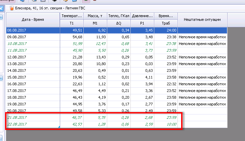The image size is (245, 141).
Task: Click mass value 11,93
Action: coord(101,37)
